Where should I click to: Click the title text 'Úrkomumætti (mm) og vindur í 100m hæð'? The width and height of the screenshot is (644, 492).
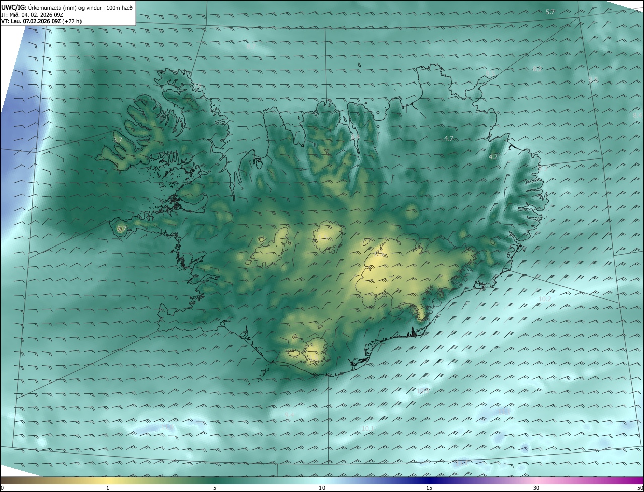pos(80,7)
